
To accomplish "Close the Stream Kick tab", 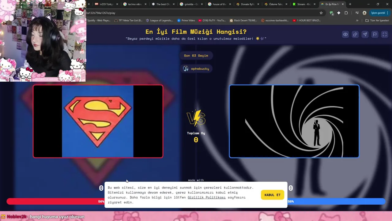I will coord(315,4).
